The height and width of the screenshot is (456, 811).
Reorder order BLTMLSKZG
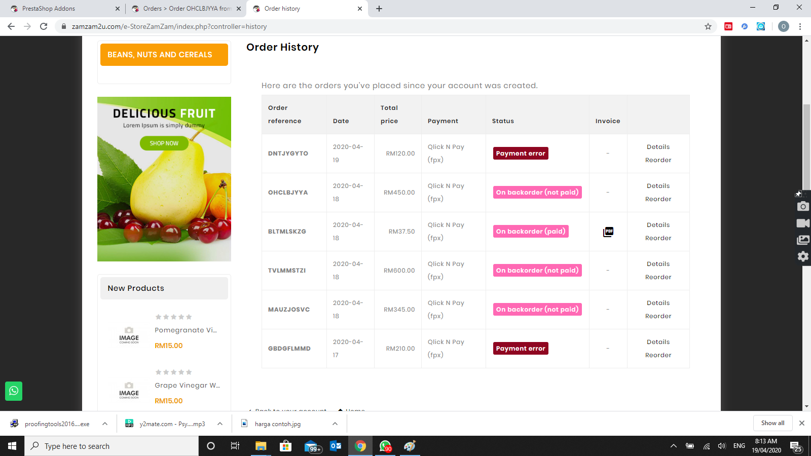pos(658,238)
